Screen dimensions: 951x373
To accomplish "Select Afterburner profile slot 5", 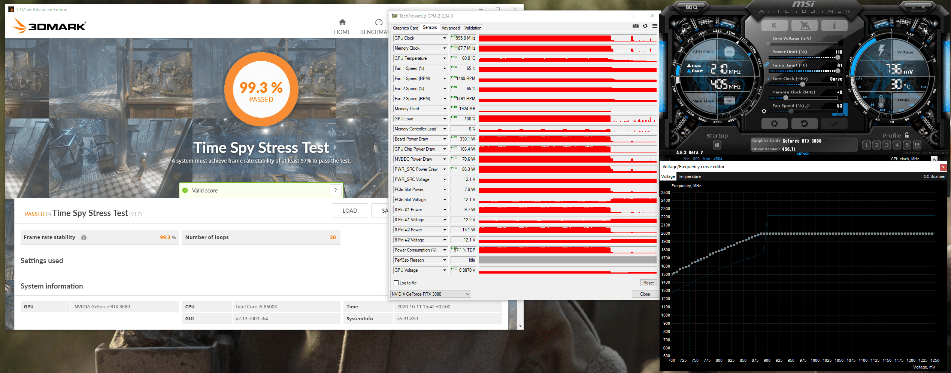I will pyautogui.click(x=907, y=145).
